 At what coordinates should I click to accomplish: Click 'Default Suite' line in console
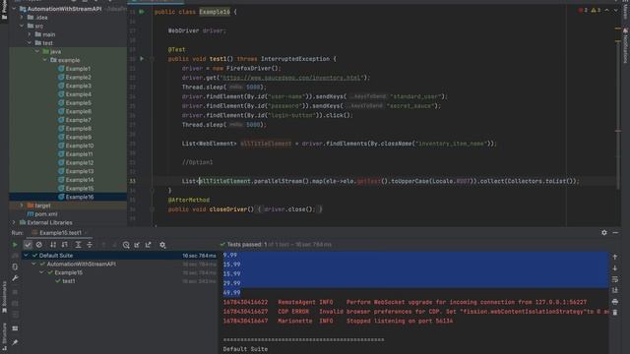[245, 349]
